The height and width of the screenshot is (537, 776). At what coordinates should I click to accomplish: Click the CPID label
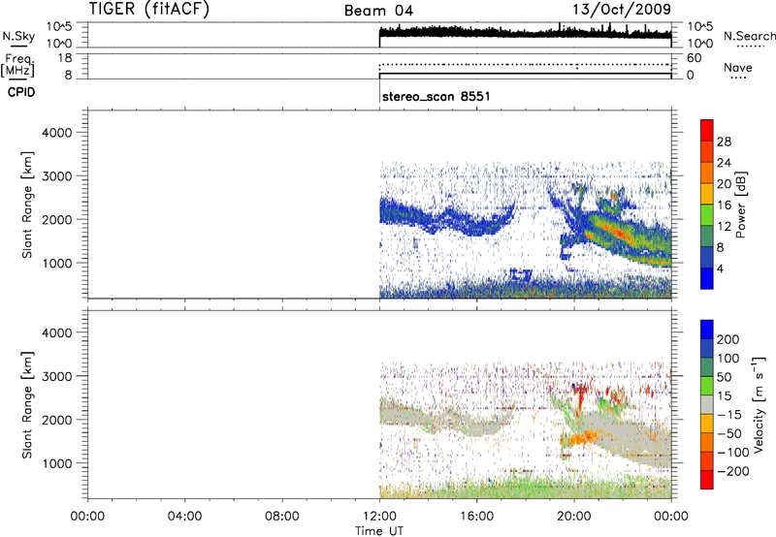coord(21,92)
